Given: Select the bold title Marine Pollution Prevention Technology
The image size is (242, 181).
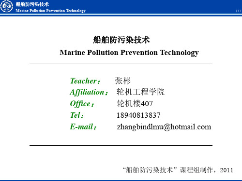Looking at the screenshot, I should click(x=129, y=53).
